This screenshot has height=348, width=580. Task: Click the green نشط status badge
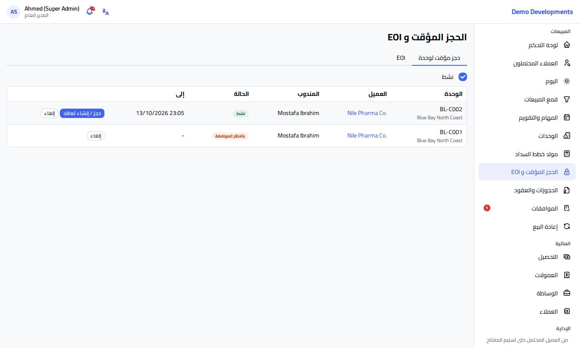[241, 113]
